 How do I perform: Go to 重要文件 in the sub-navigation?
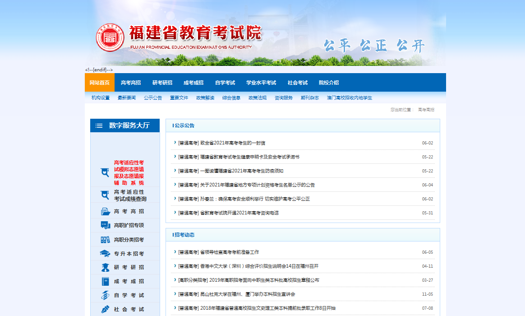point(179,98)
